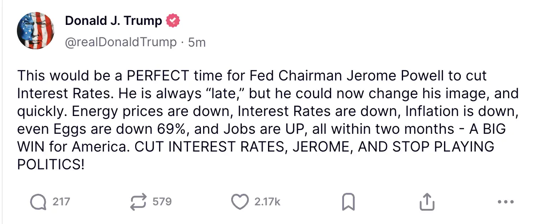Viewport: 536px width, 224px height.
Task: Open the Donald J. Trump display name
Action: 113,20
